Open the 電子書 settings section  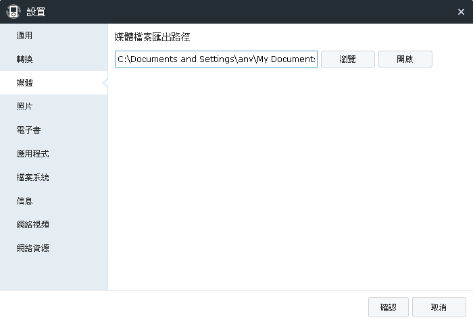point(28,130)
